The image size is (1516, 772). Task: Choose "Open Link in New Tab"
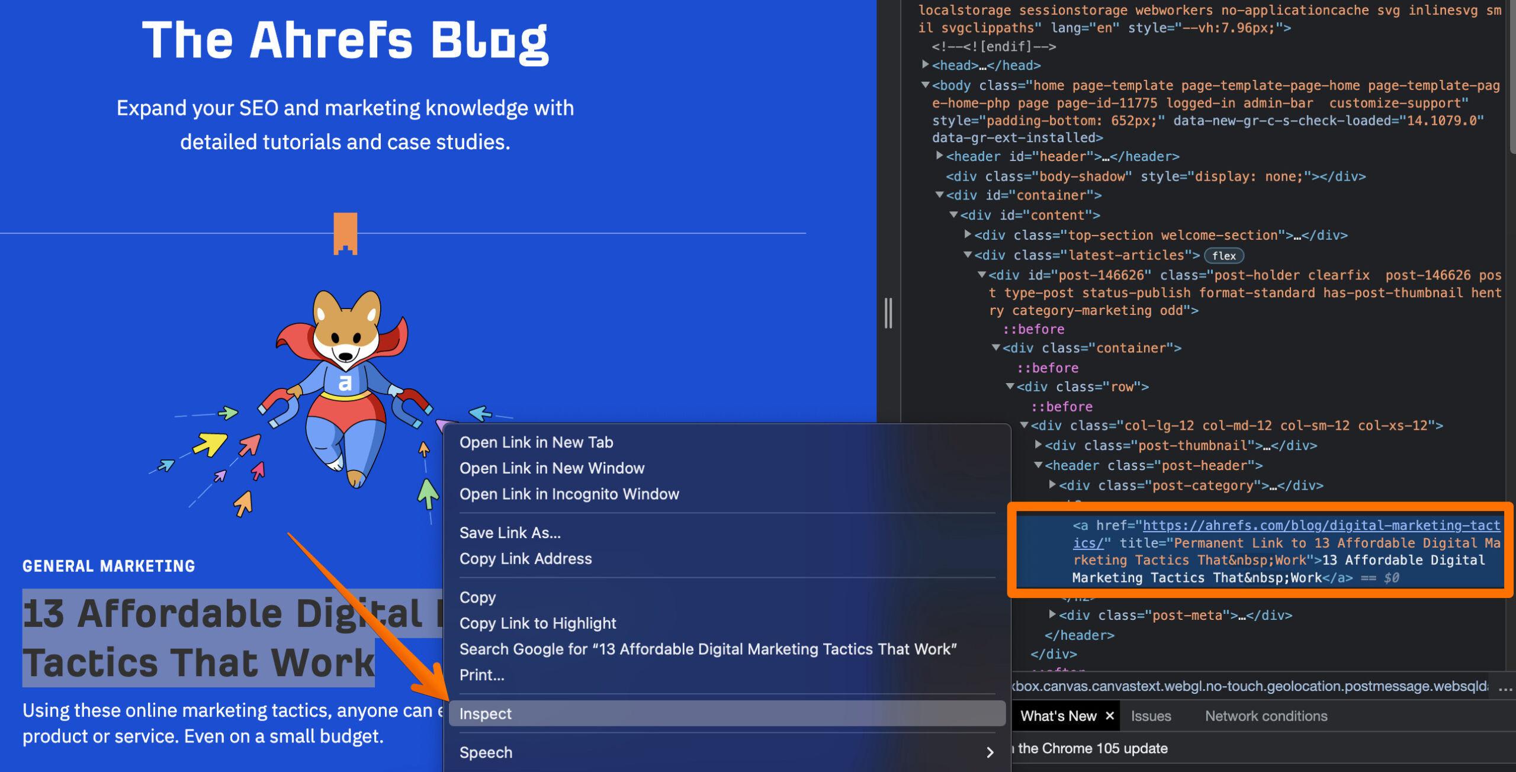coord(536,442)
